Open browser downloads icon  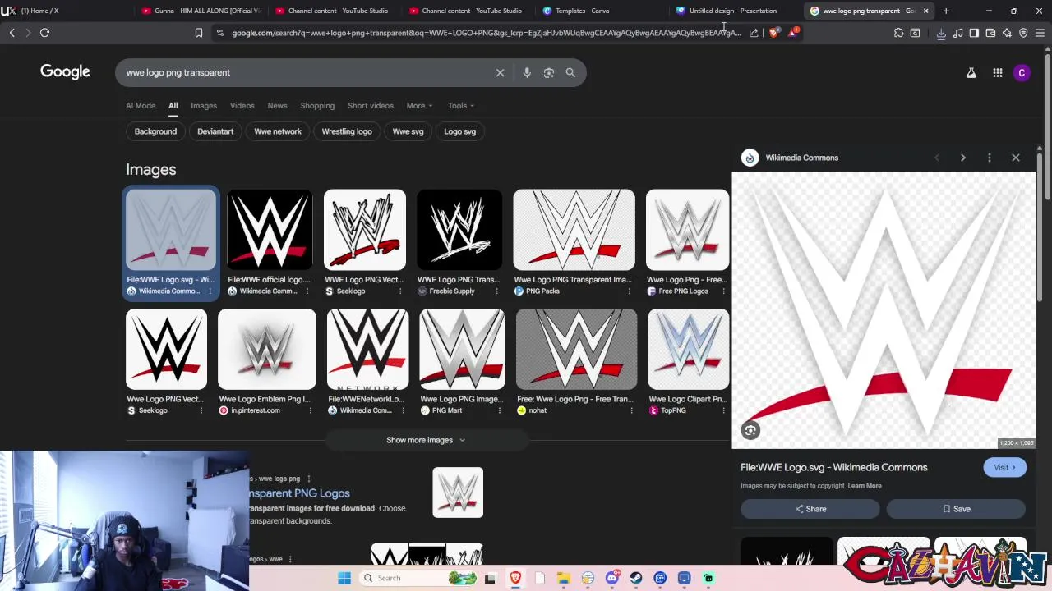pyautogui.click(x=941, y=33)
